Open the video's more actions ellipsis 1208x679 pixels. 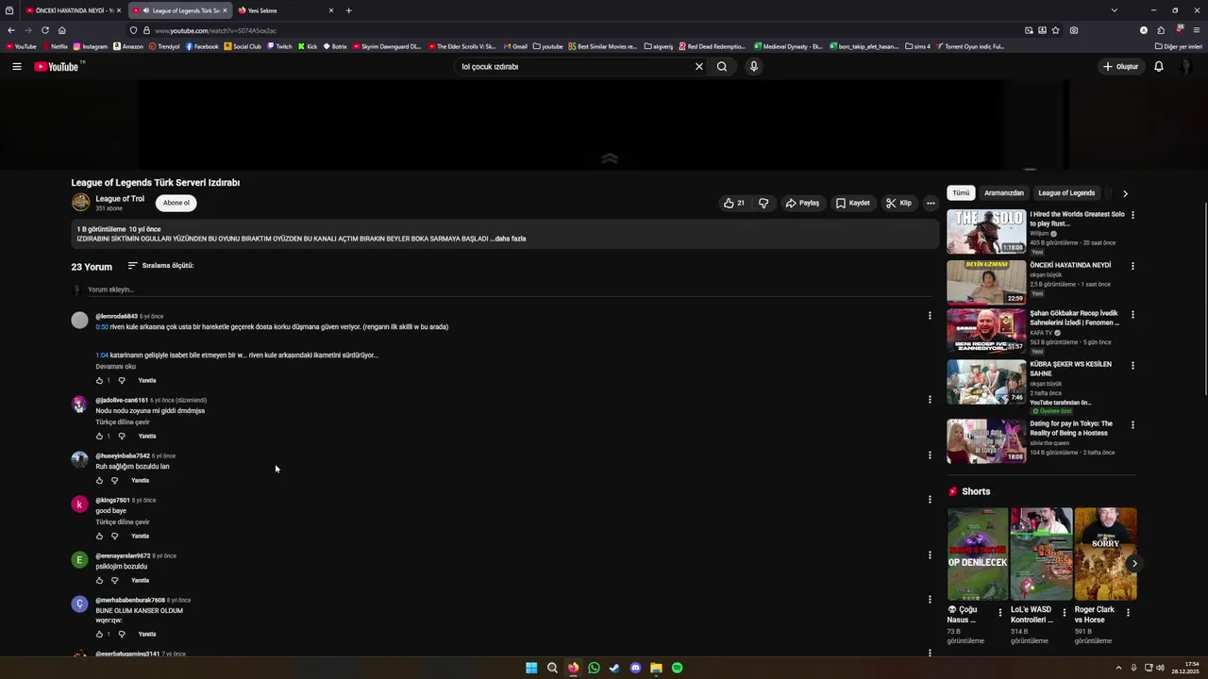[x=931, y=203]
